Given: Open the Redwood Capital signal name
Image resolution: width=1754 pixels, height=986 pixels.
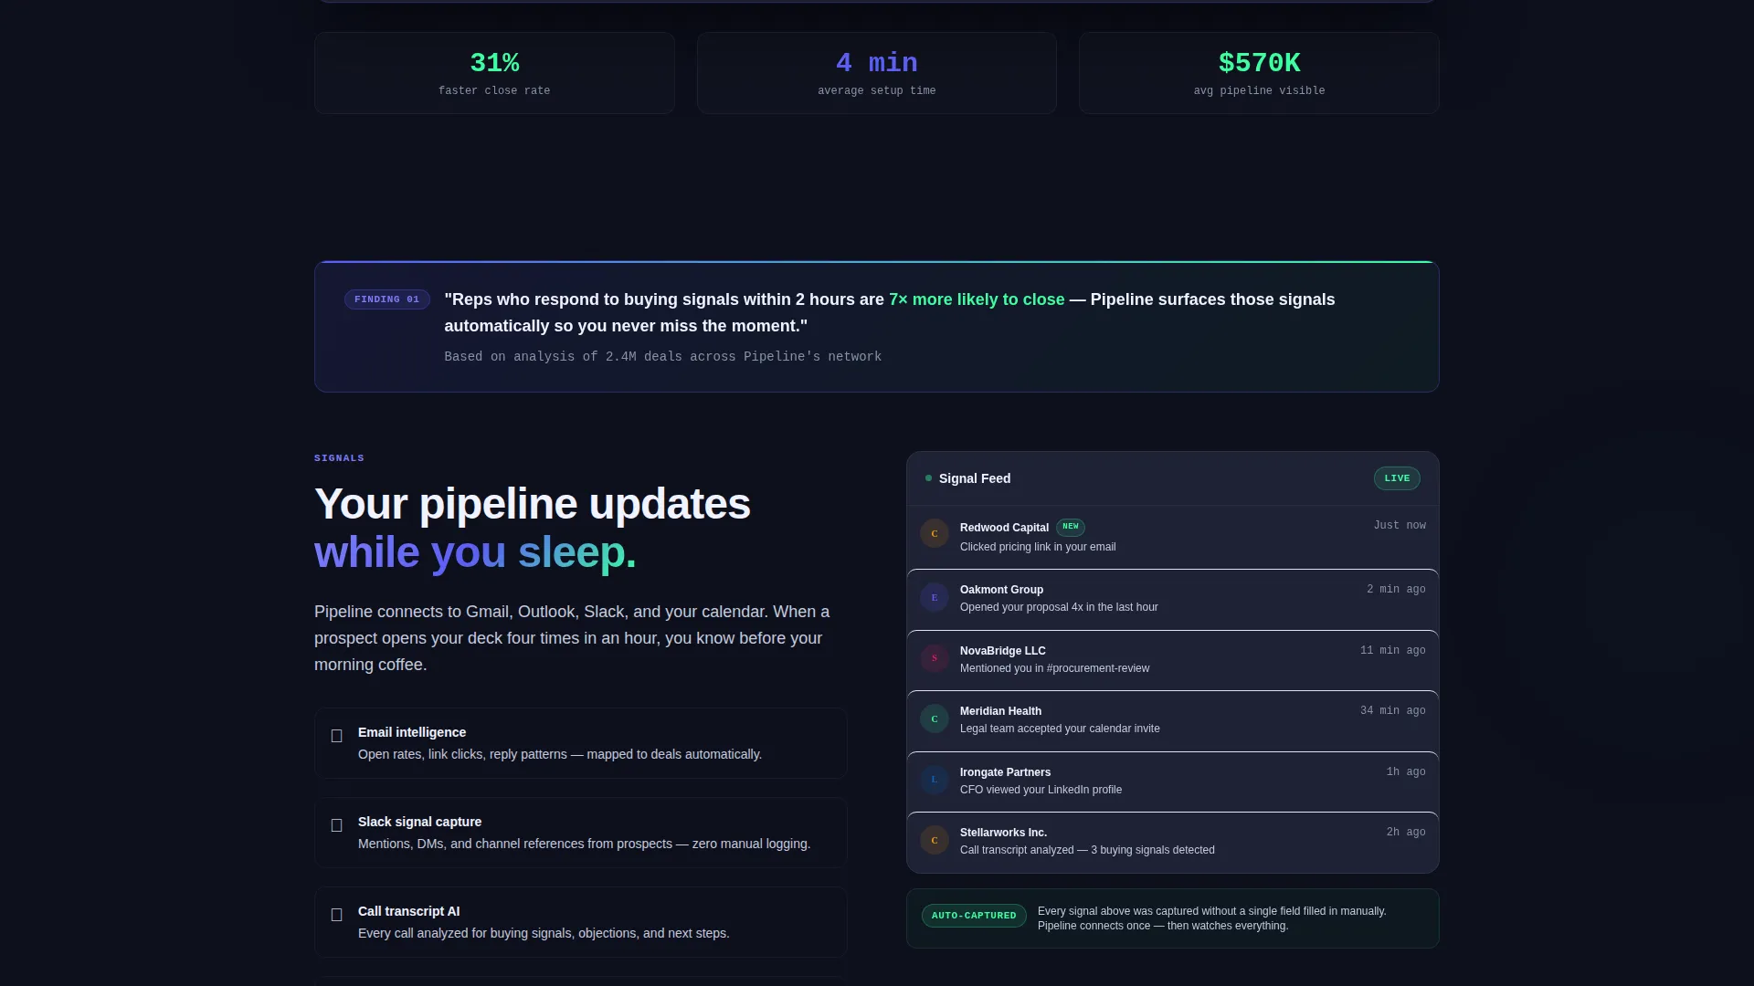Looking at the screenshot, I should (1004, 528).
